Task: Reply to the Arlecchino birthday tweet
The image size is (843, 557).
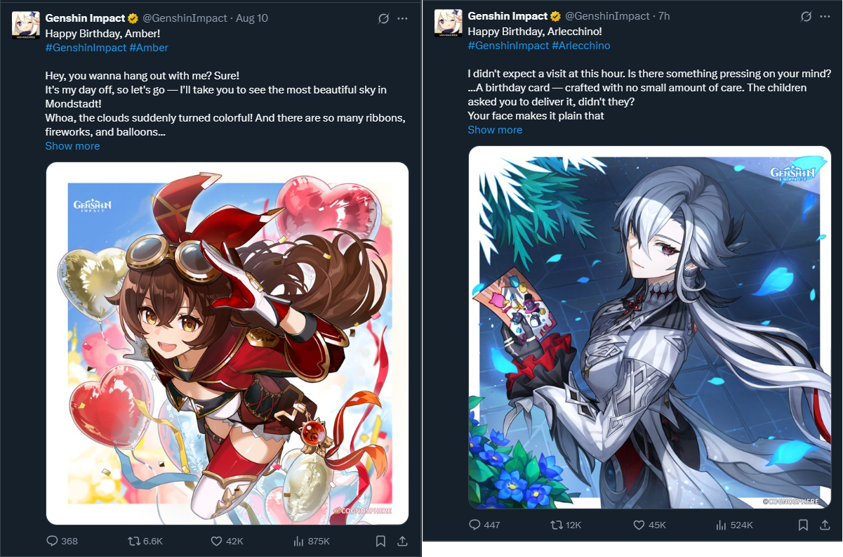Action: click(x=484, y=525)
